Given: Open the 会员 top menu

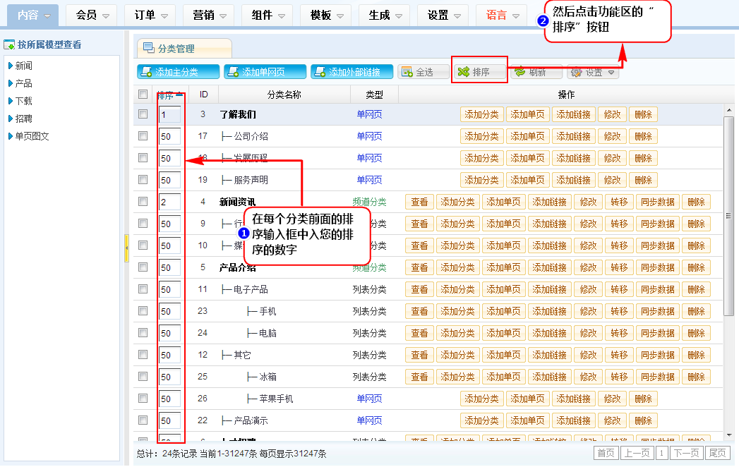Looking at the screenshot, I should [x=92, y=15].
